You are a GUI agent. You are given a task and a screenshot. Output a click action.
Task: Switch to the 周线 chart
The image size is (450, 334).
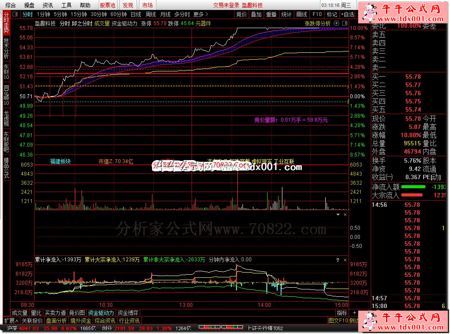click(150, 14)
